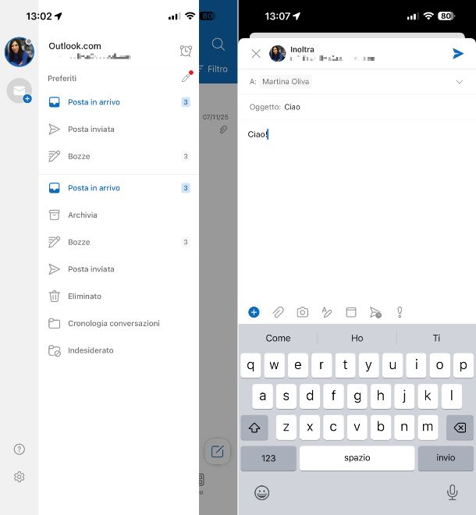Tap the letter p key
Image resolution: width=476 pixels, height=515 pixels.
(464, 365)
